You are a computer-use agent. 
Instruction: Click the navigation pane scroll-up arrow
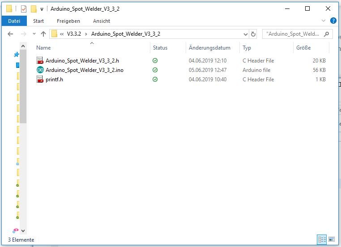(x=23, y=46)
